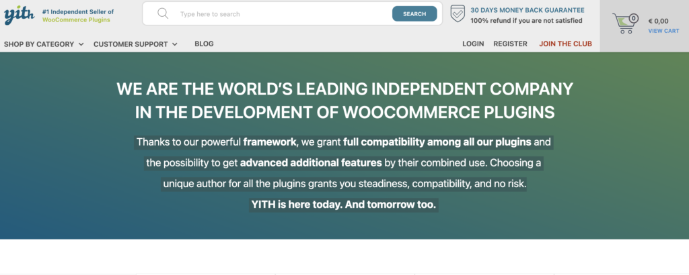This screenshot has height=275, width=689.
Task: Expand the Customer Support chevron
Action: (x=175, y=44)
